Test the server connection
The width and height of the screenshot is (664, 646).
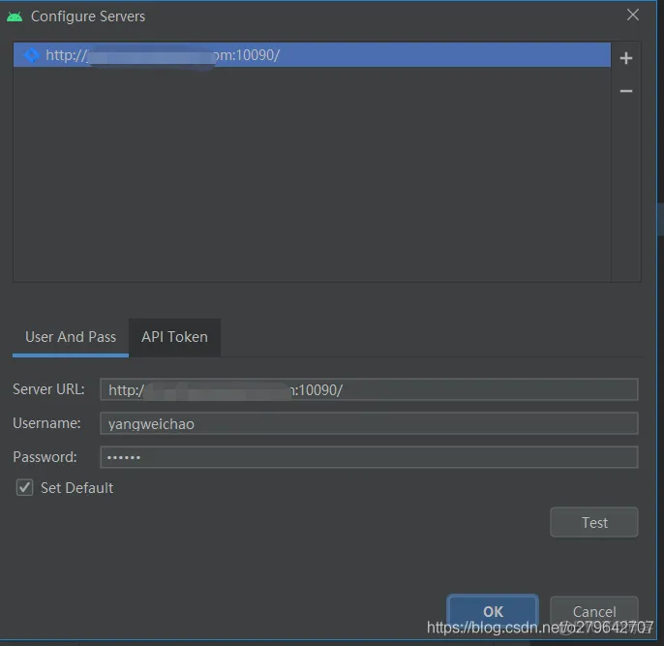[594, 522]
